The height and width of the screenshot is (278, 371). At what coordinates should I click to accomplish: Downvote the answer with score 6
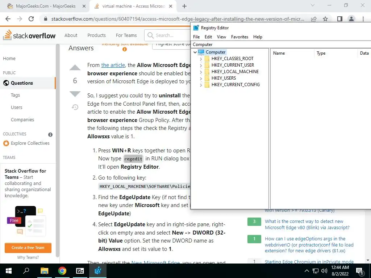point(75,94)
